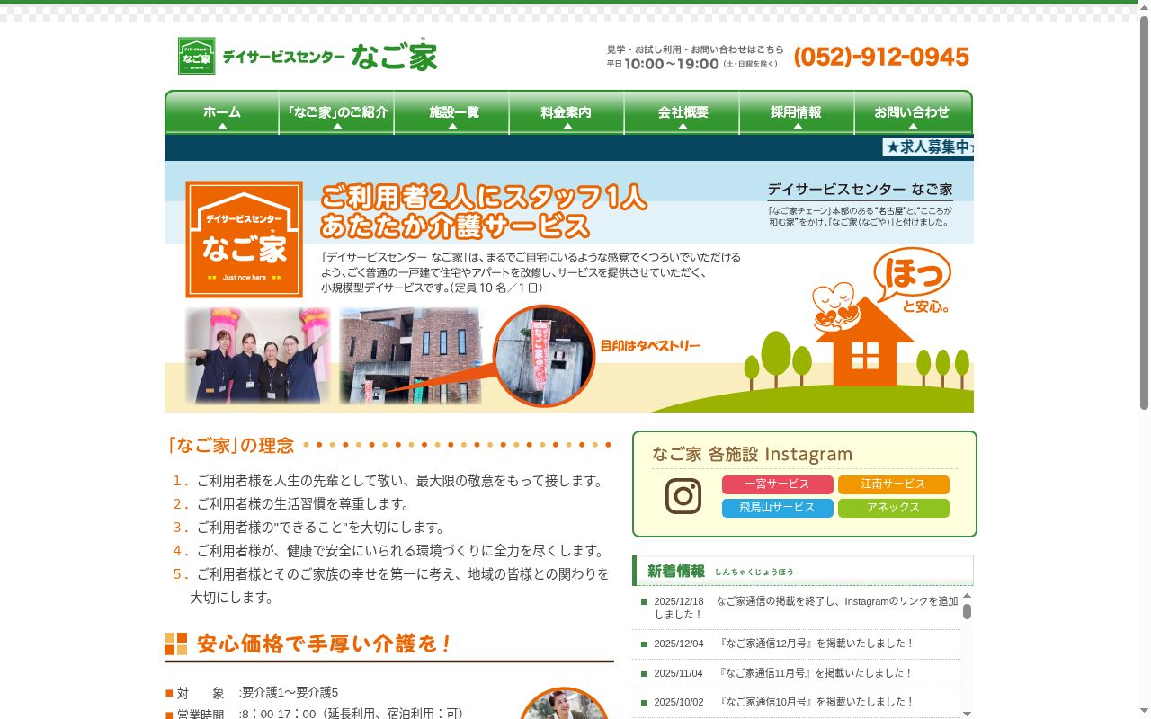Click the news list scroll-up arrow

[x=968, y=595]
